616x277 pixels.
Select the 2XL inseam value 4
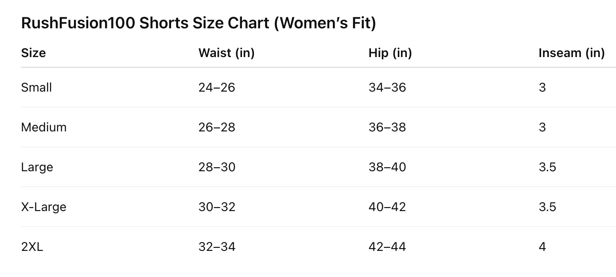point(542,247)
